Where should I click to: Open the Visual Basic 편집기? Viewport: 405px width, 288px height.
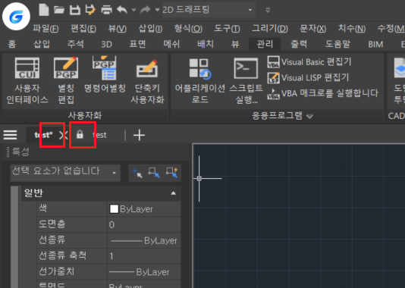coord(309,62)
